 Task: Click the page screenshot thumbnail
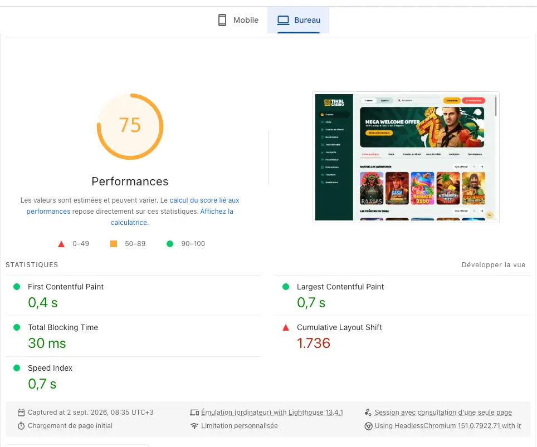(406, 157)
